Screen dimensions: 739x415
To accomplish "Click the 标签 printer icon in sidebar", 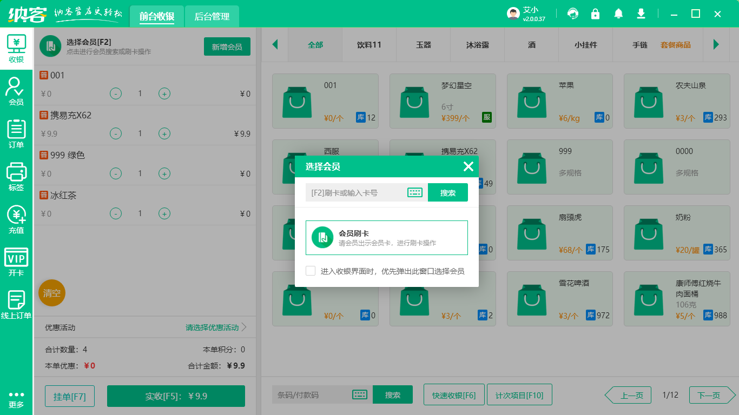I will tap(16, 177).
